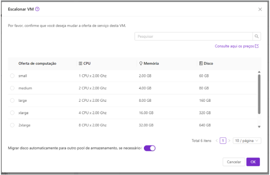Image resolution: width=270 pixels, height=175 pixels.
Task: Focus the Pesquisar search field
Action: pos(194,36)
